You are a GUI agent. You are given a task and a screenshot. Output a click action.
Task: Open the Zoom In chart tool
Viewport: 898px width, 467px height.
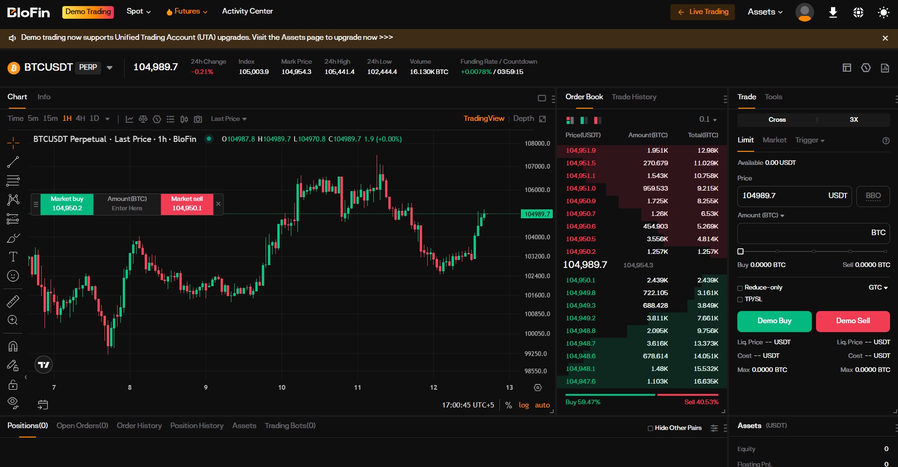pos(13,320)
